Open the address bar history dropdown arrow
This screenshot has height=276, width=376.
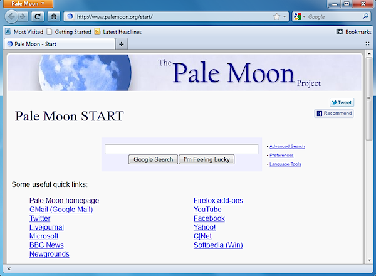(x=285, y=16)
